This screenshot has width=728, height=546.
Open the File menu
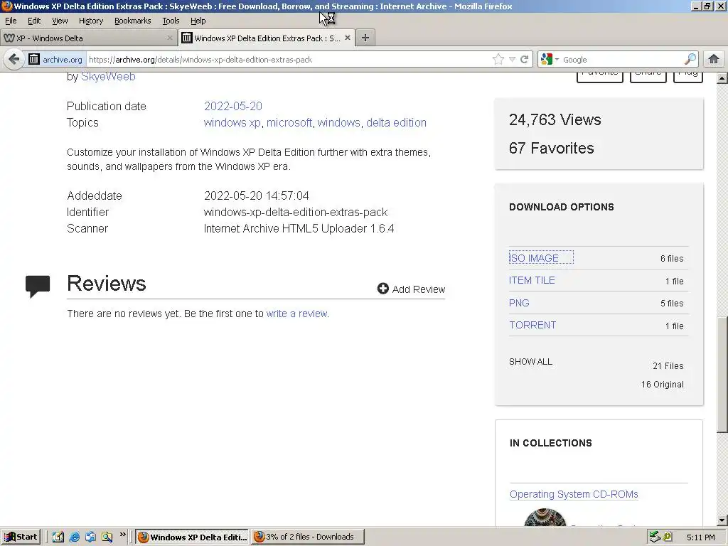pos(11,21)
